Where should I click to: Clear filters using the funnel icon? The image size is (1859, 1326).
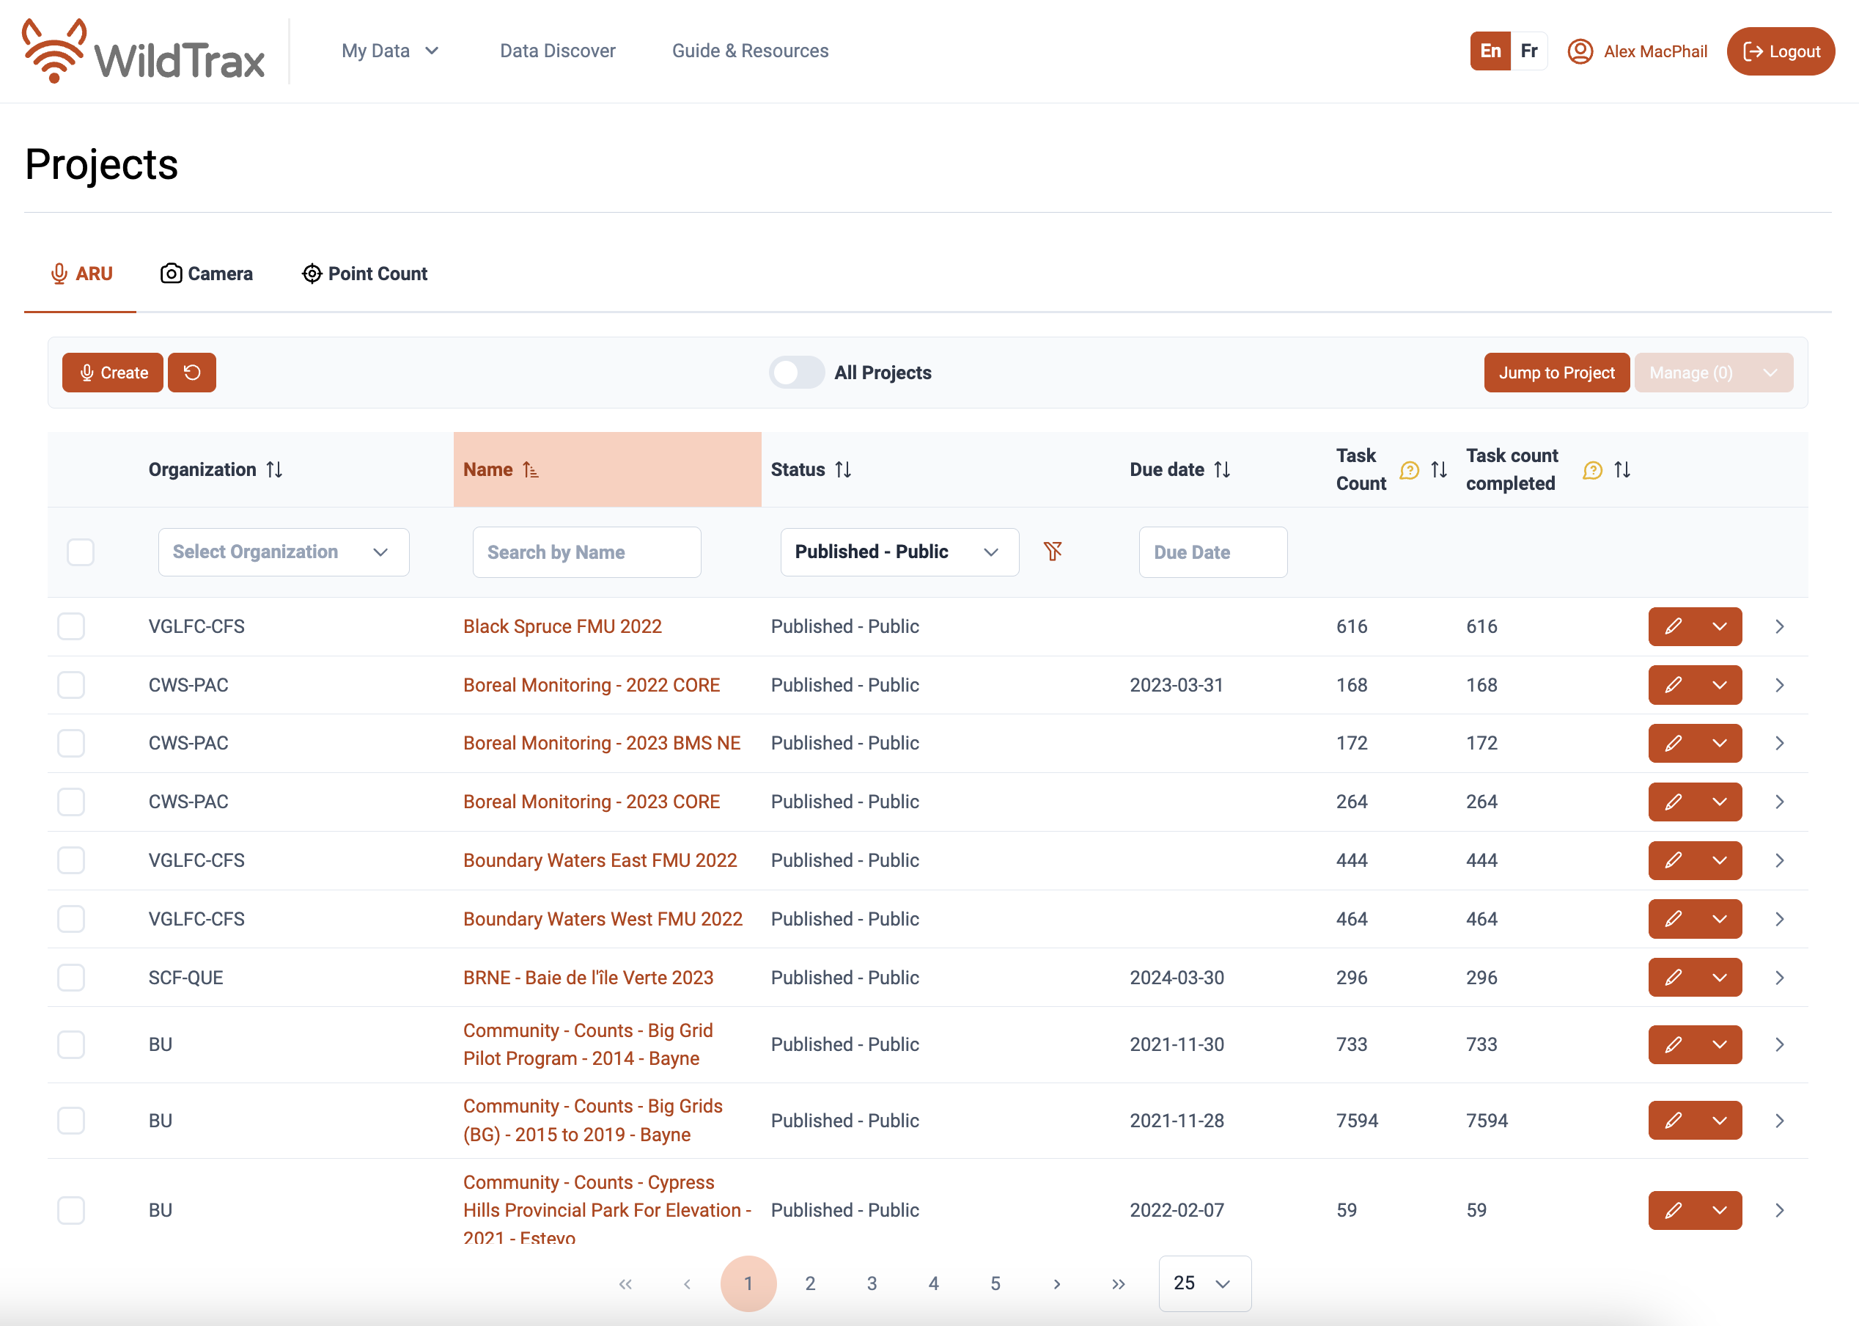(x=1053, y=552)
